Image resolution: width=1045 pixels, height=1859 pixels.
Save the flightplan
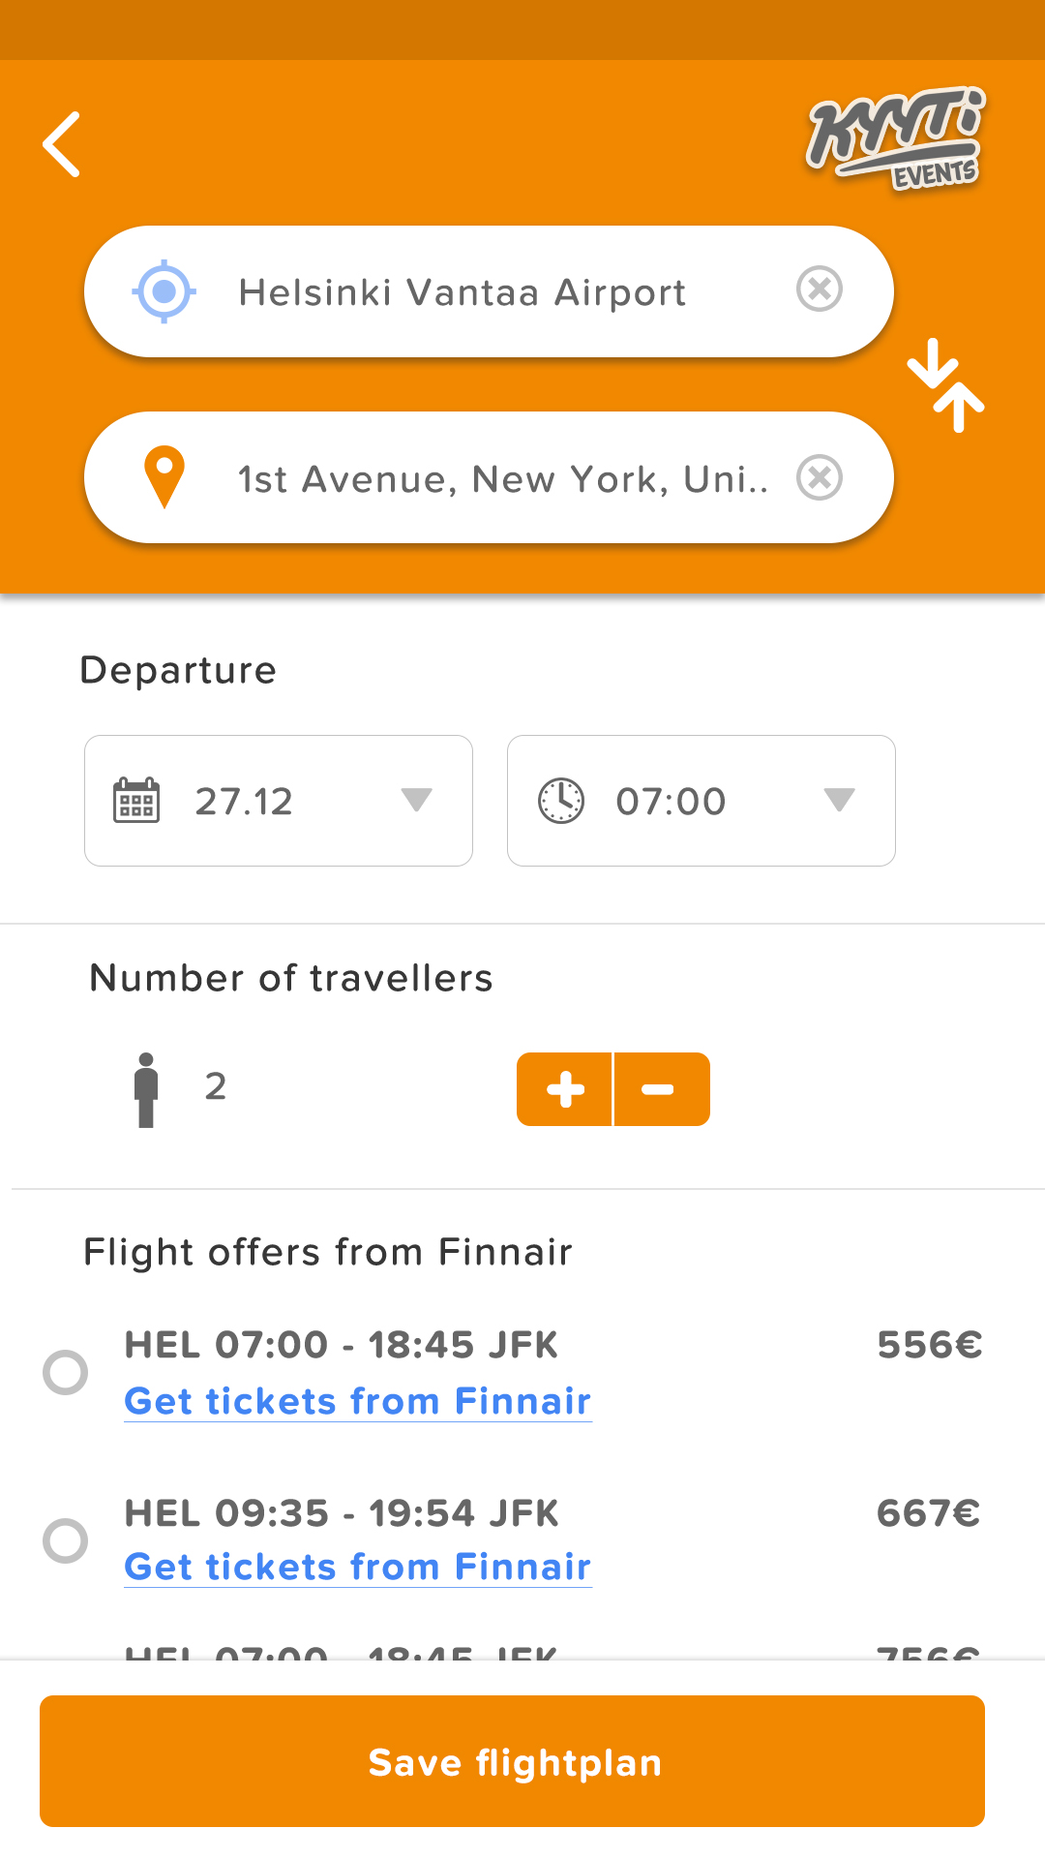[512, 1761]
